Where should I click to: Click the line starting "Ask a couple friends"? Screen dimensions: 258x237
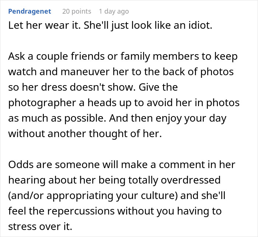pos(123,57)
